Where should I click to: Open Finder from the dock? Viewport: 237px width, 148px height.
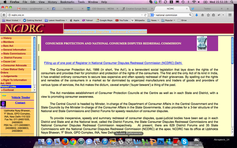pos(41,142)
